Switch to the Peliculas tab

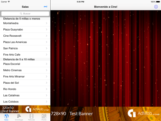coord(32,117)
